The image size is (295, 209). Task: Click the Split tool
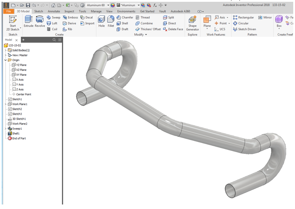tap(169, 18)
